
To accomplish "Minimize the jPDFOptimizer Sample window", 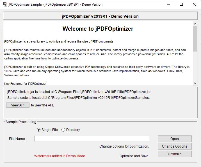I will pyautogui.click(x=169, y=4).
